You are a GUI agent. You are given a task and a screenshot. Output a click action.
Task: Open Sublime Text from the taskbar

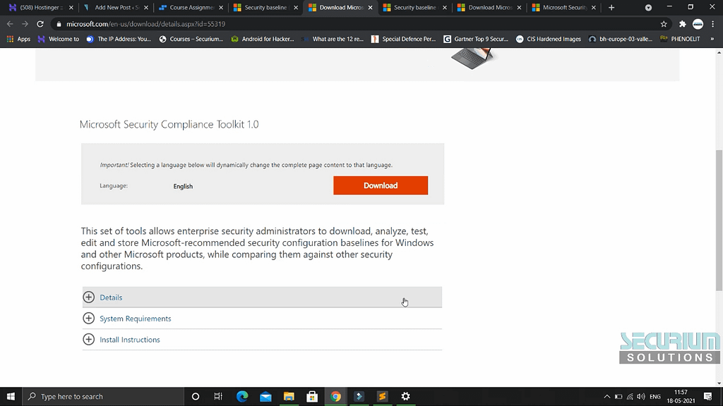click(x=382, y=396)
